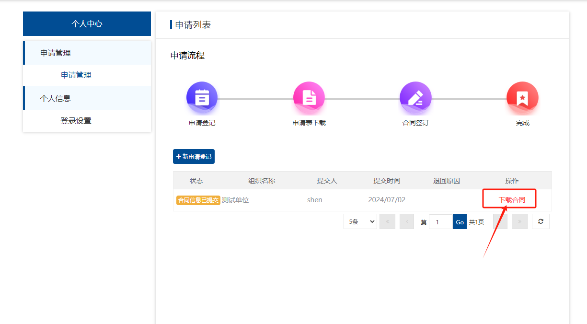The height and width of the screenshot is (324, 587).
Task: Click the 共1页 page count text
Action: pos(476,222)
